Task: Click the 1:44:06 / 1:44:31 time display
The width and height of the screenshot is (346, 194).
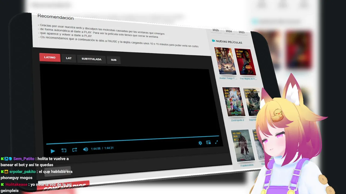Action: click(x=102, y=148)
